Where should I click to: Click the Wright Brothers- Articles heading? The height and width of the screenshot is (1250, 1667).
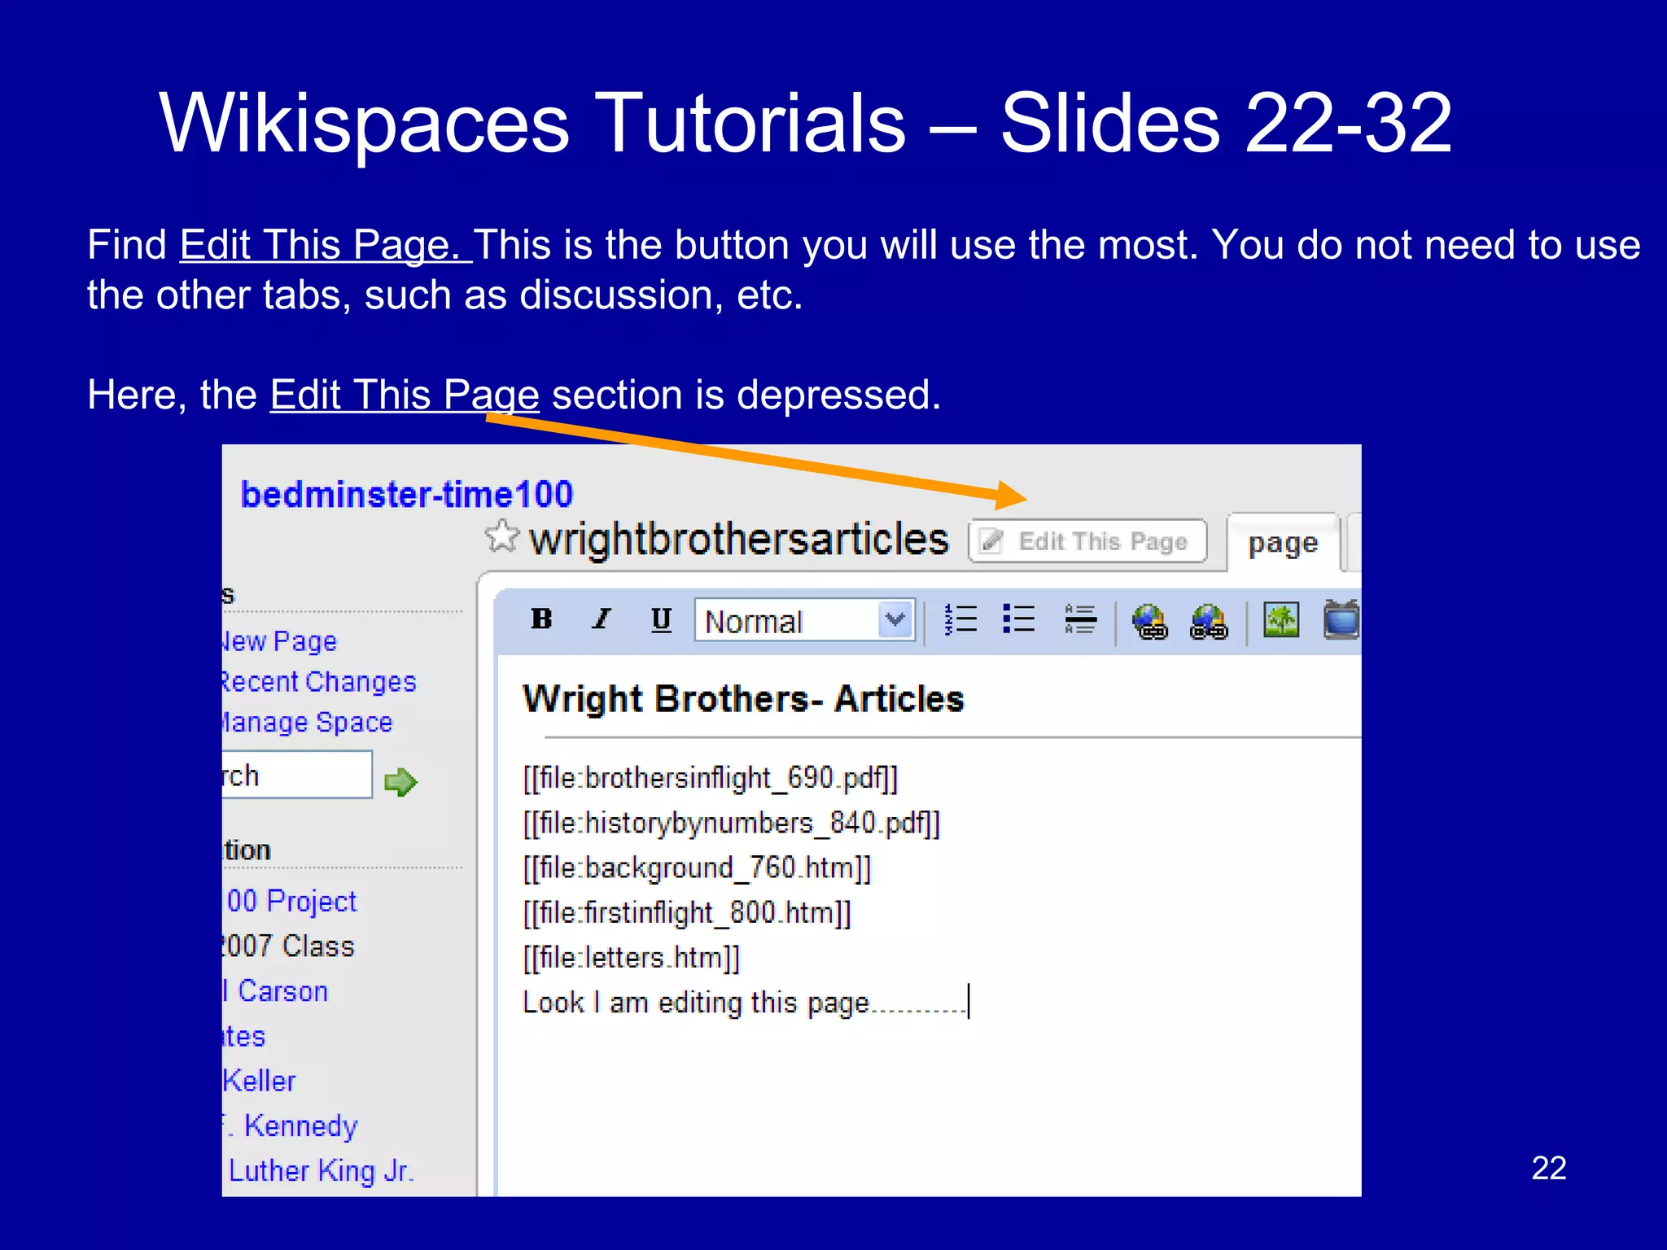click(x=743, y=699)
